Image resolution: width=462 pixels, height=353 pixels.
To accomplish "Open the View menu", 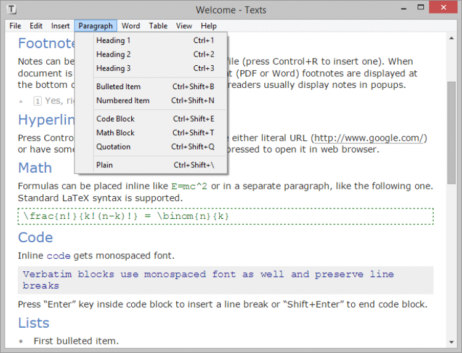I will (x=184, y=26).
